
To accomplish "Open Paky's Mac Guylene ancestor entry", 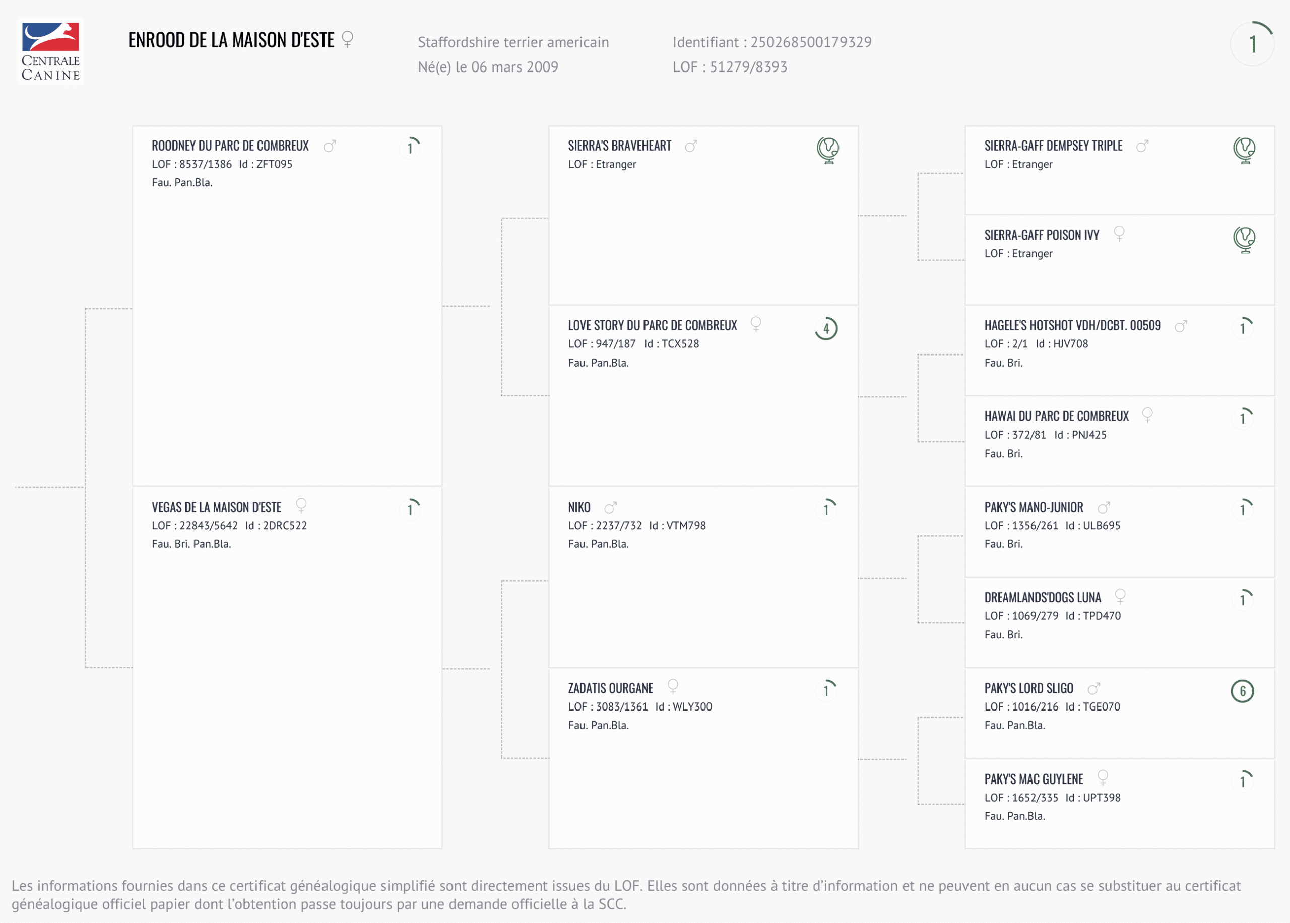I will [1034, 779].
